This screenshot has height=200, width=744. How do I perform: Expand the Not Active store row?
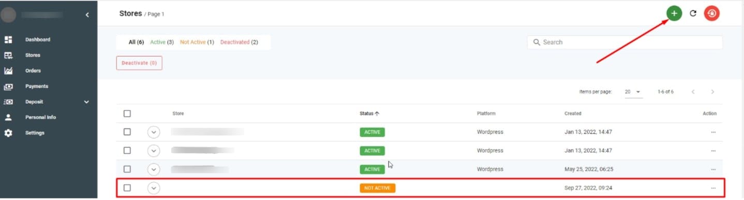(x=154, y=188)
